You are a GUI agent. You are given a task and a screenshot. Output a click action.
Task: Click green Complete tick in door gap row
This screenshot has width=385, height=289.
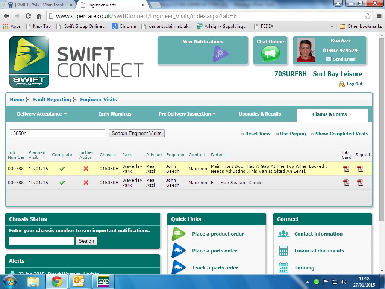(62, 169)
